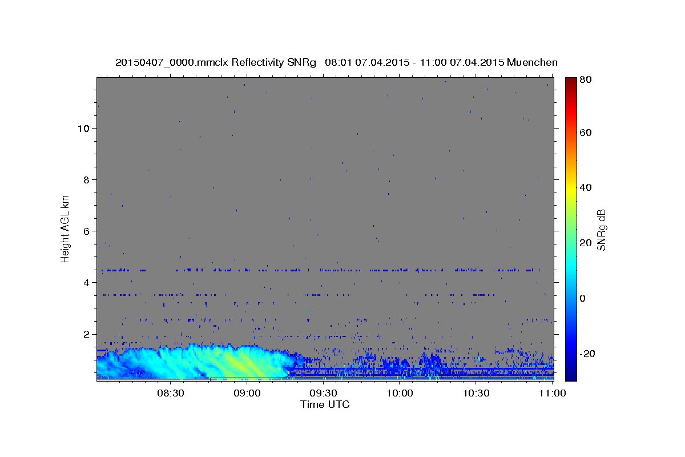Image resolution: width=685 pixels, height=457 pixels.
Task: Click the 'SNRg dB' colorbar label
Action: [x=601, y=229]
